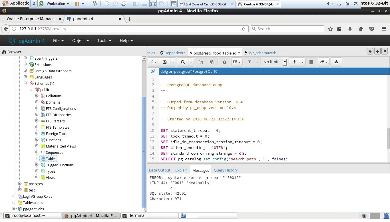The width and height of the screenshot is (390, 222).
Task: Delete rows with the trash icon
Action: (224, 62)
